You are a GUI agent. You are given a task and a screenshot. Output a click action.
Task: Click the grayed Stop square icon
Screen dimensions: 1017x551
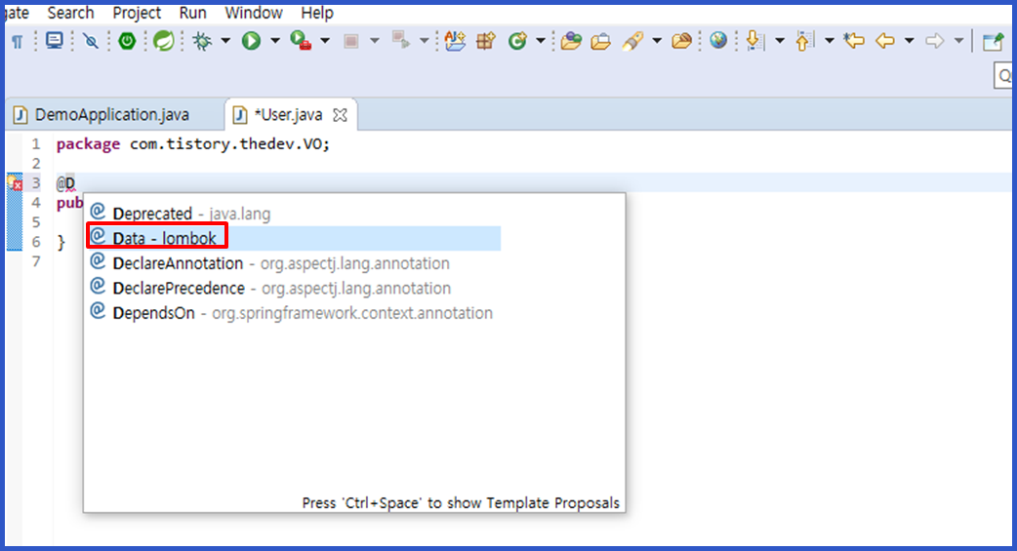tap(351, 42)
